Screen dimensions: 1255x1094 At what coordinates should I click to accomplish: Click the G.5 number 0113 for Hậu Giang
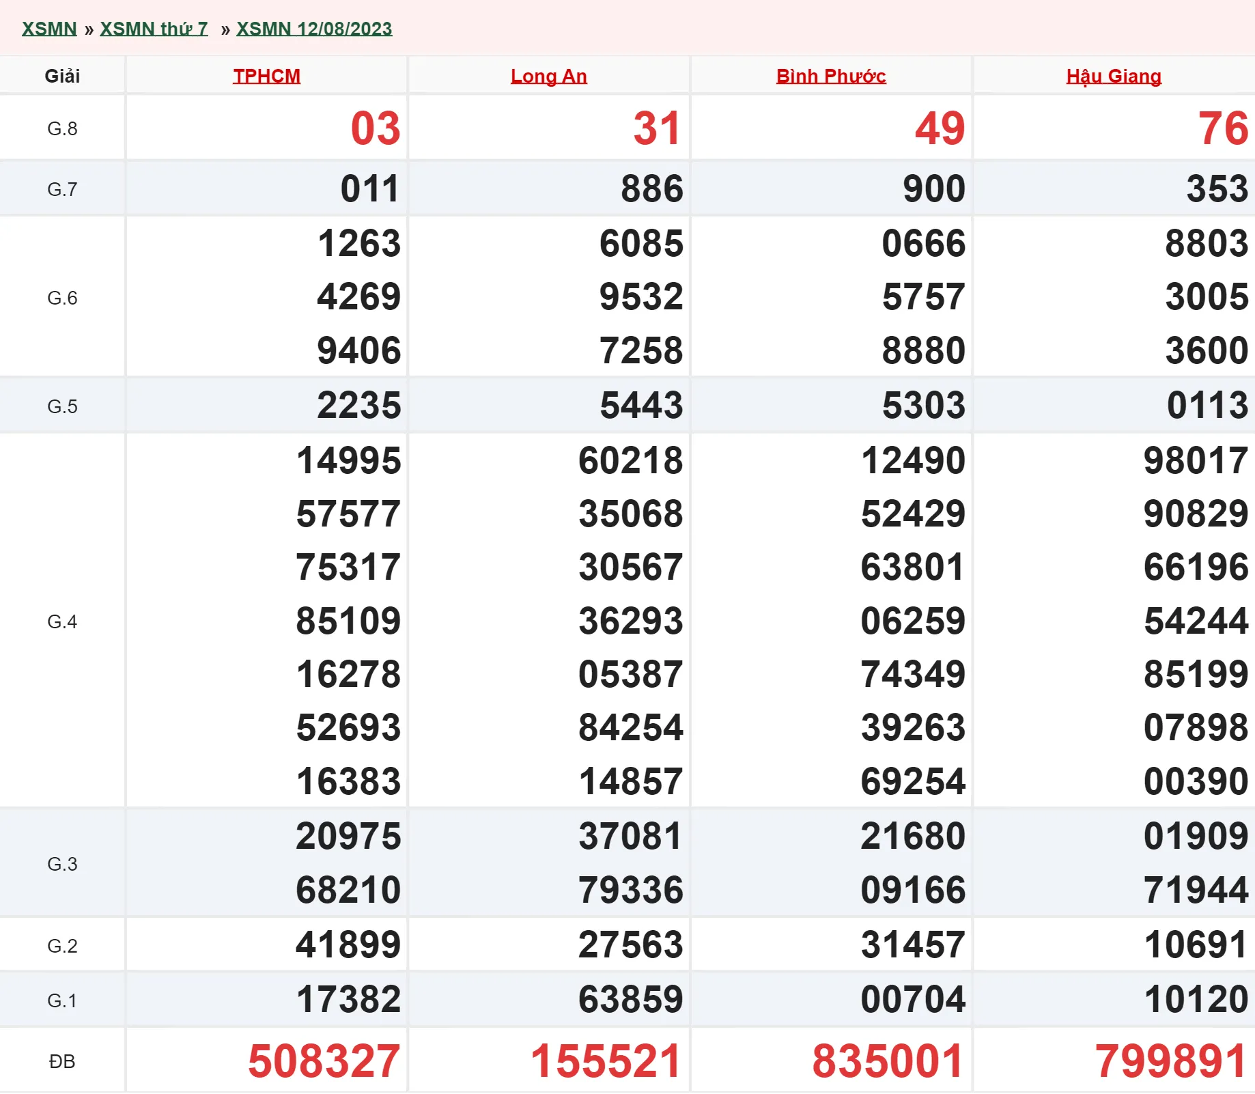pyautogui.click(x=1207, y=406)
